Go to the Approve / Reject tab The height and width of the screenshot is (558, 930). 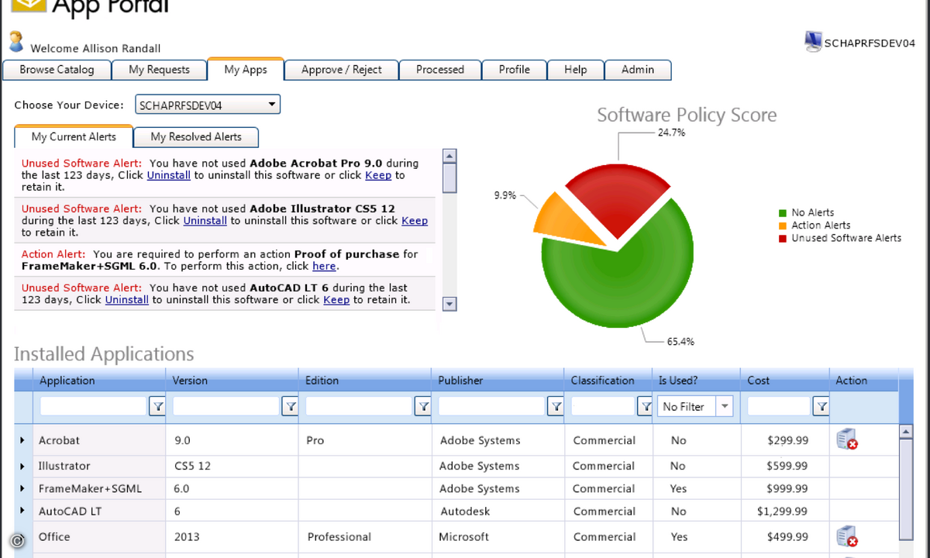[342, 70]
